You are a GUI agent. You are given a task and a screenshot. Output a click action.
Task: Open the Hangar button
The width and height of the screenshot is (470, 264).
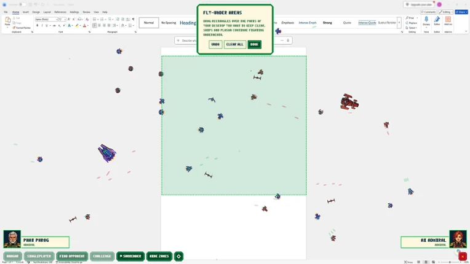[x=12, y=256]
